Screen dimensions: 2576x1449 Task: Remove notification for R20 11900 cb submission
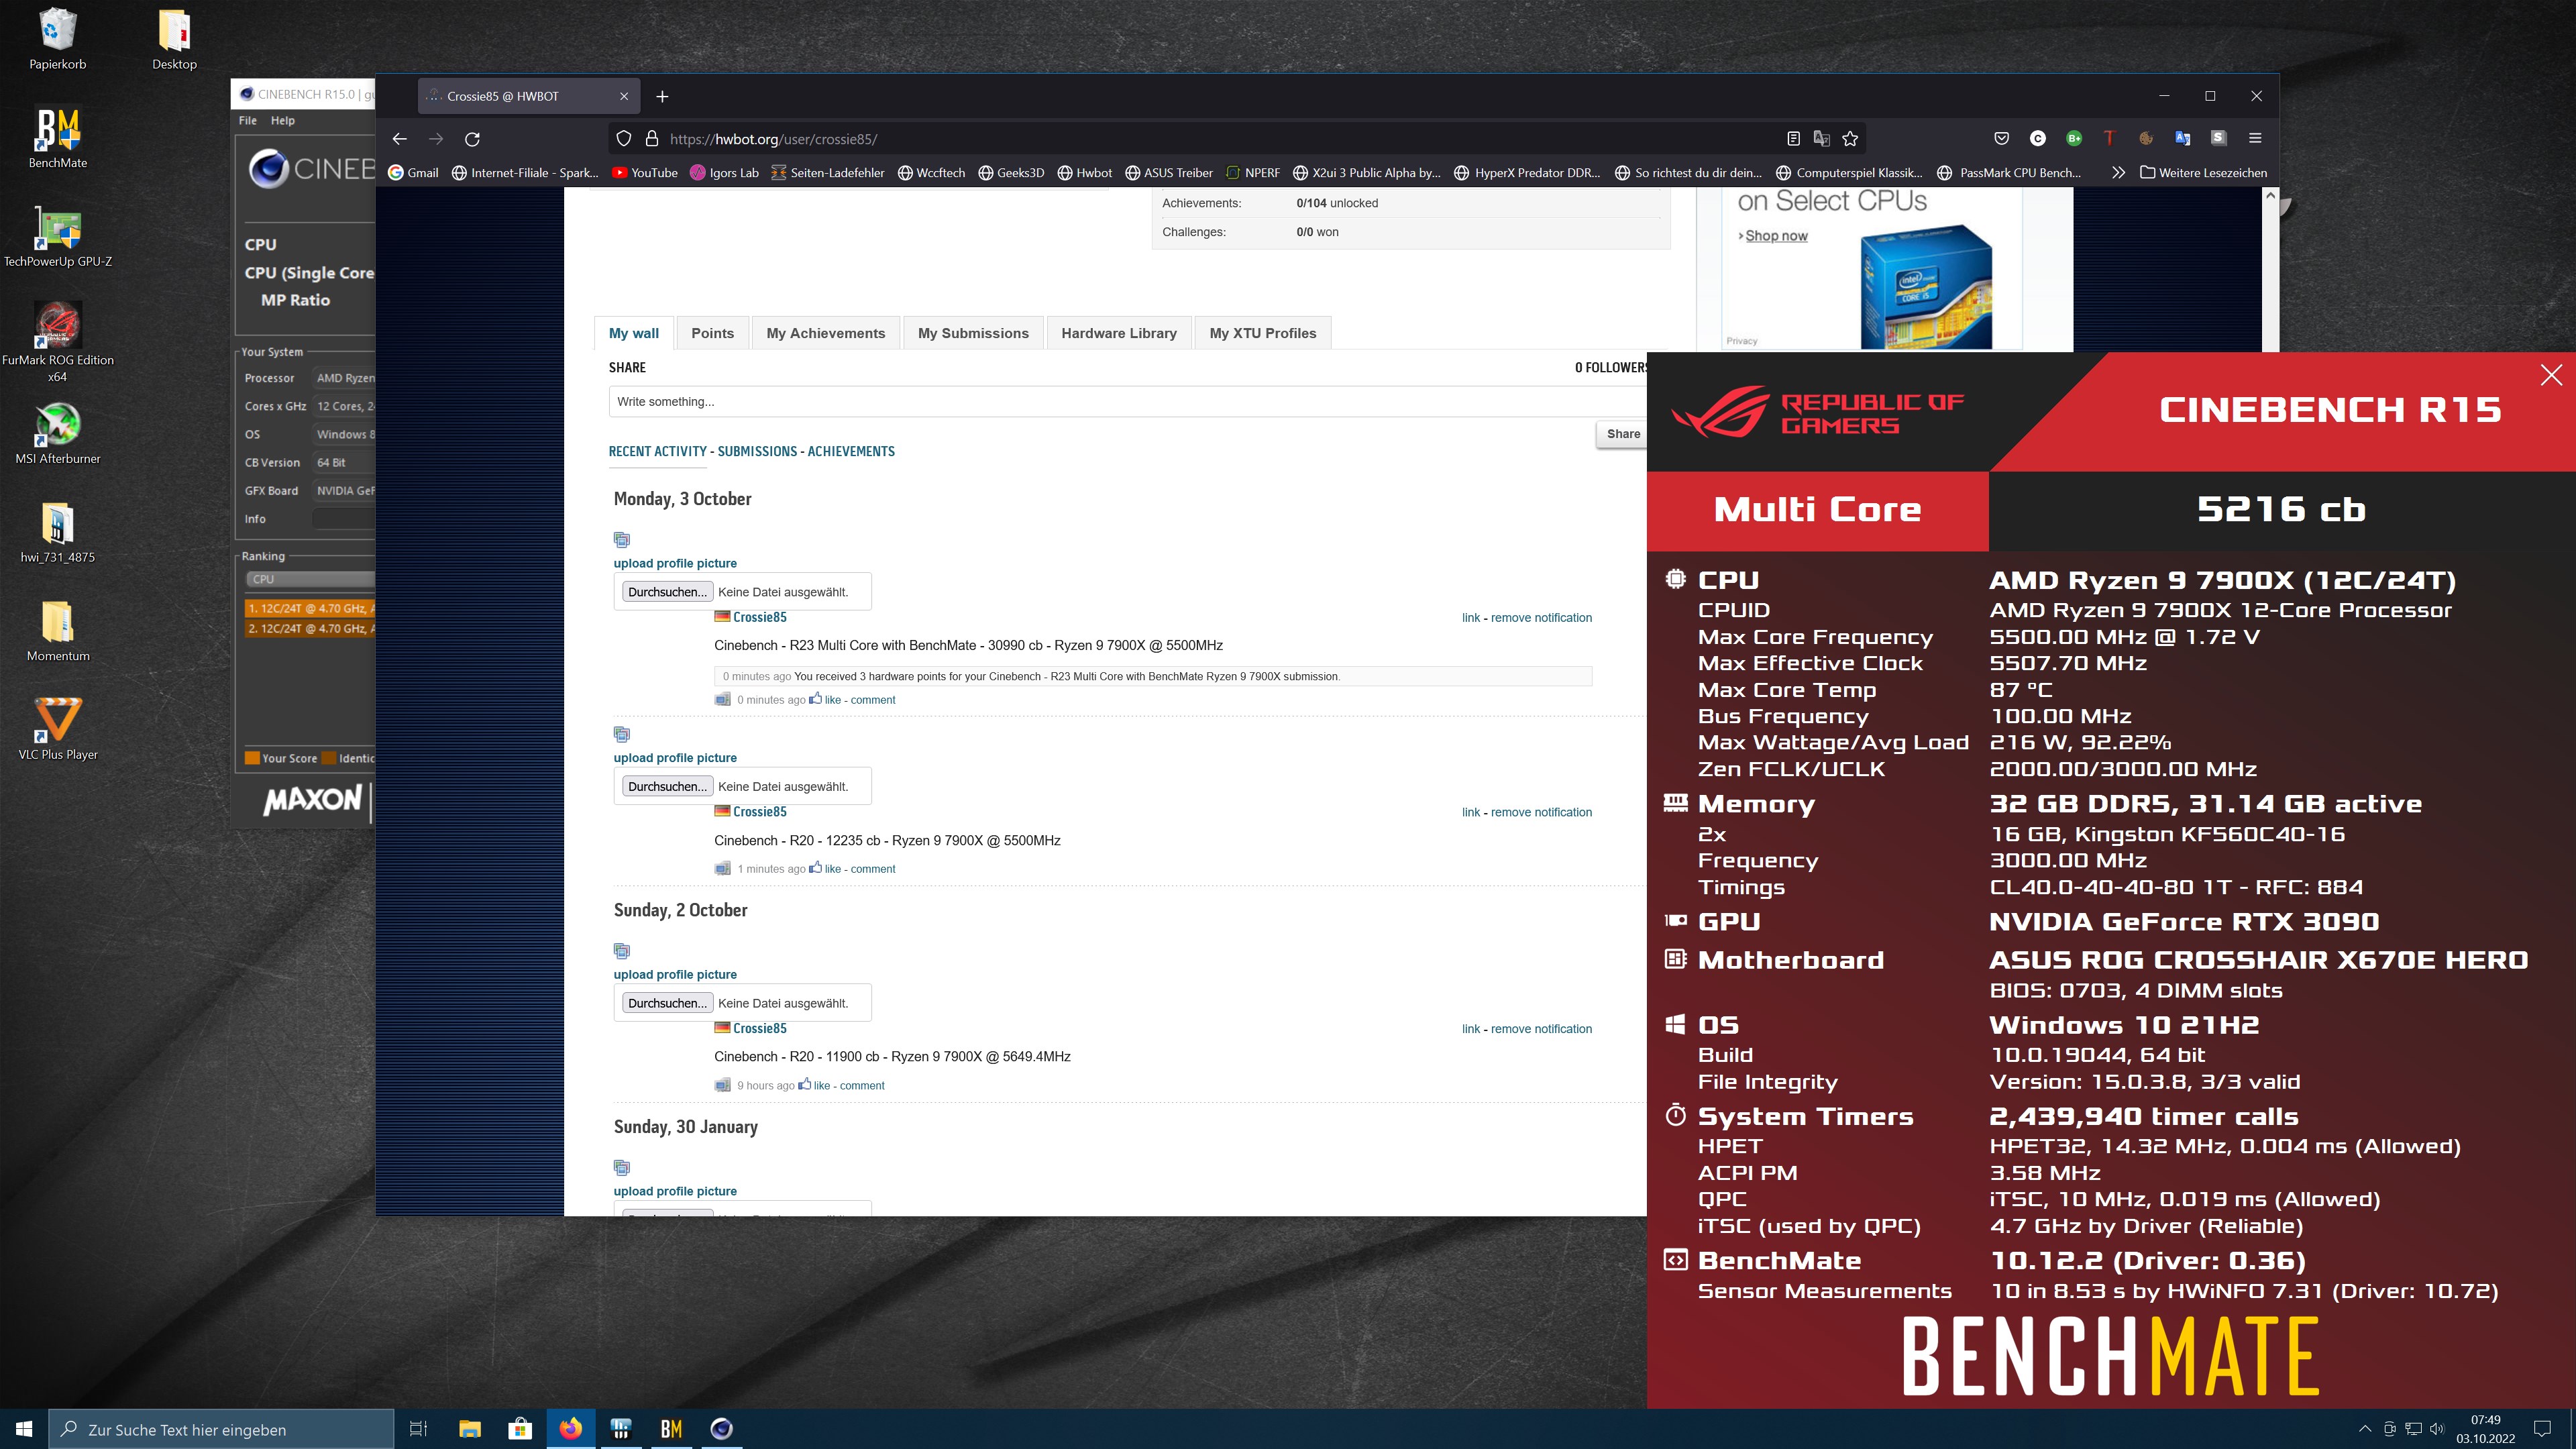coord(1541,1029)
